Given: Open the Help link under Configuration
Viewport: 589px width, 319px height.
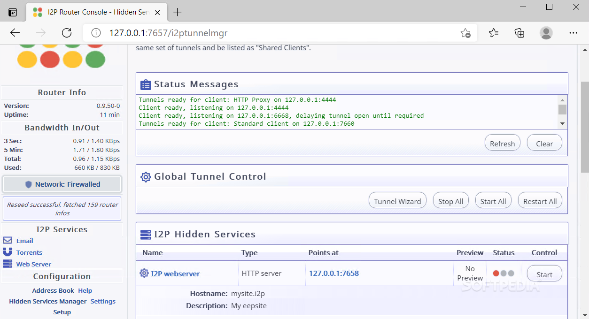Looking at the screenshot, I should pos(85,290).
